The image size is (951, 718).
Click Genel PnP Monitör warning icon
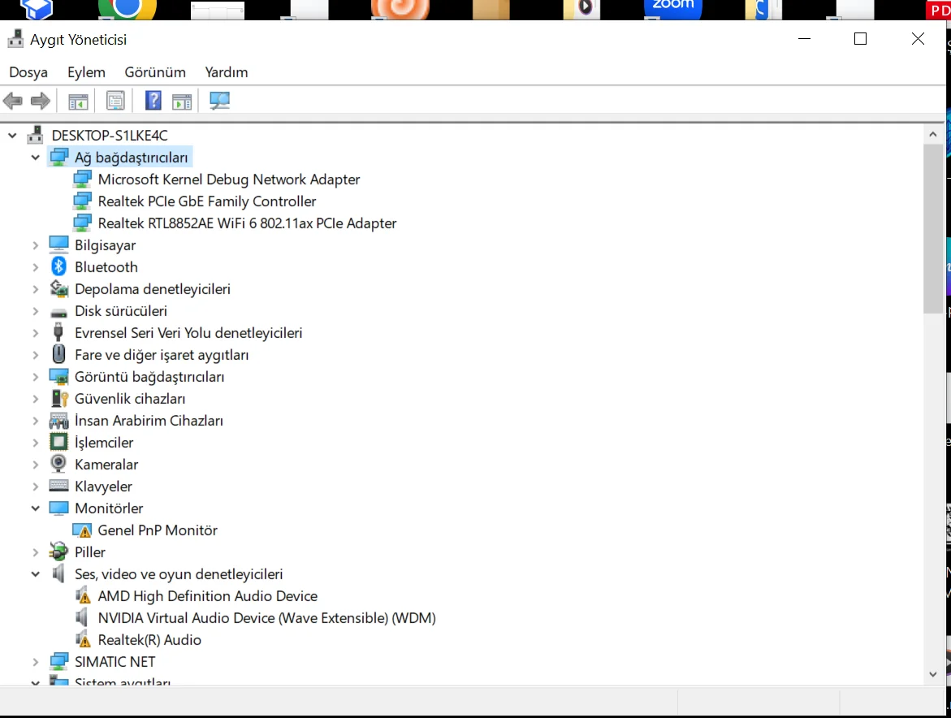[82, 530]
